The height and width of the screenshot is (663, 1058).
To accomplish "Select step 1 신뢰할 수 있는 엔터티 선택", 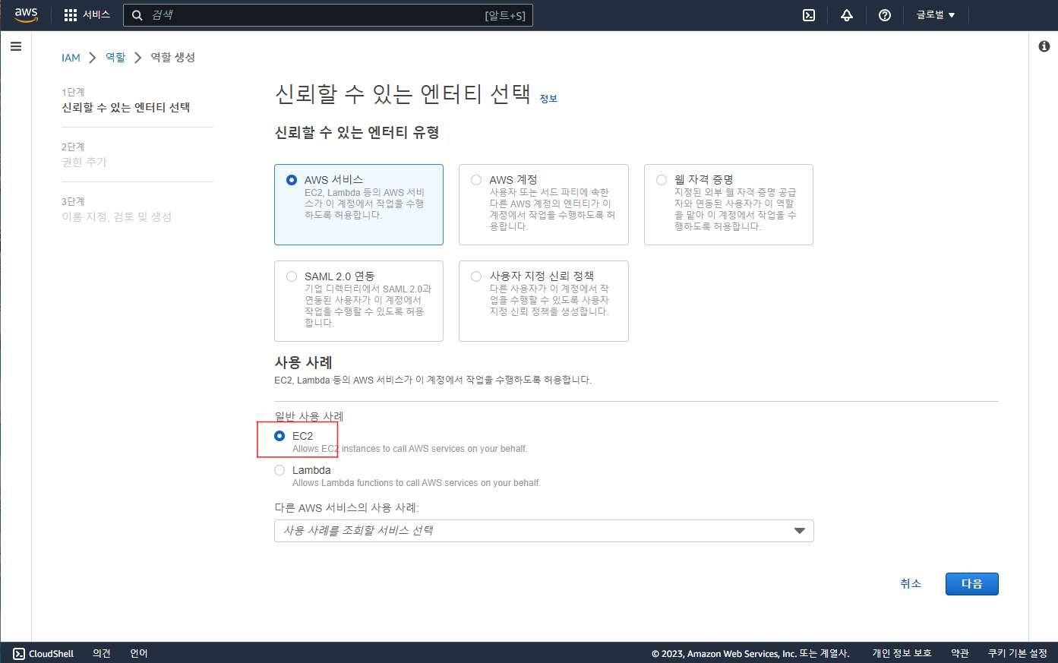I will point(126,108).
